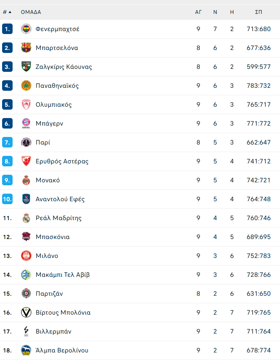280x360 pixels.
Task: Click the Fenerbahçe team logo
Action: coord(26,29)
